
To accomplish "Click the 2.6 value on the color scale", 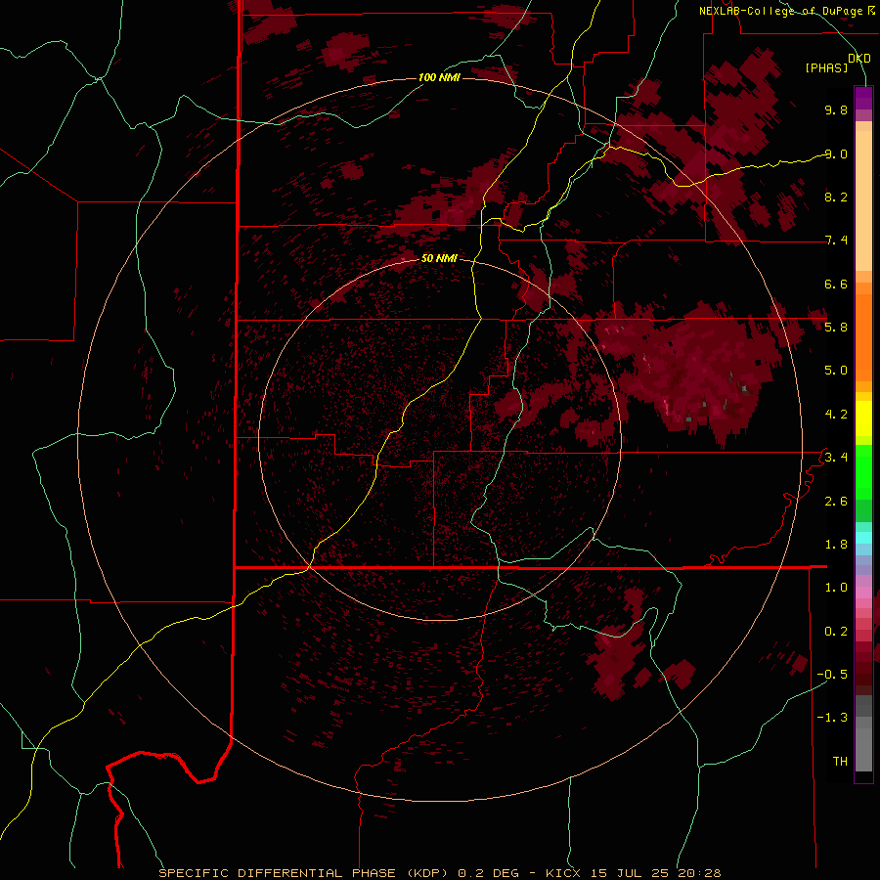I will point(836,502).
